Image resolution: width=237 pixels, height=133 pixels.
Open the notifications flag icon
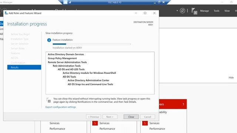194,11
